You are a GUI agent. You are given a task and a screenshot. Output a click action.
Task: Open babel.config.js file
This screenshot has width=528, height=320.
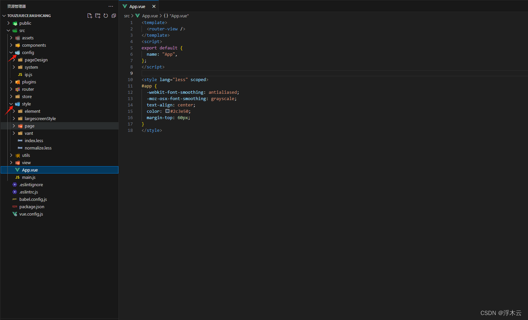point(33,199)
